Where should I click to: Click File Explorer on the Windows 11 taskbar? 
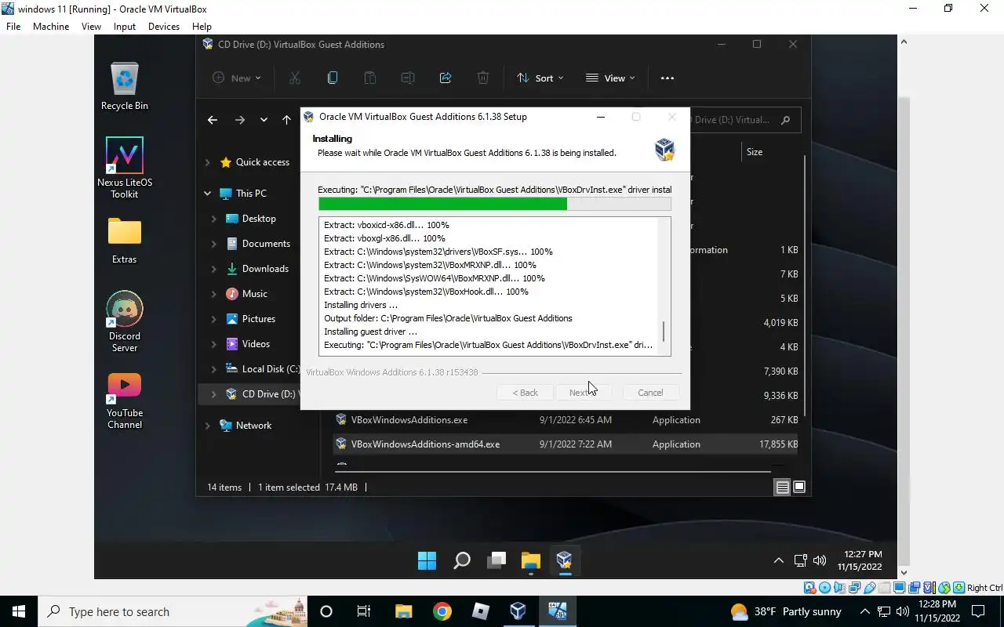coord(531,560)
